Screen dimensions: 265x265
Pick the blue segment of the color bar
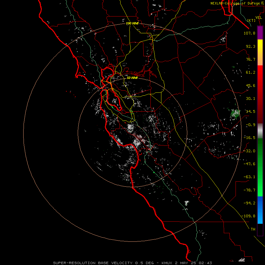point(260,210)
